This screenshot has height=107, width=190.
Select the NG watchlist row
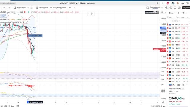click(x=178, y=75)
